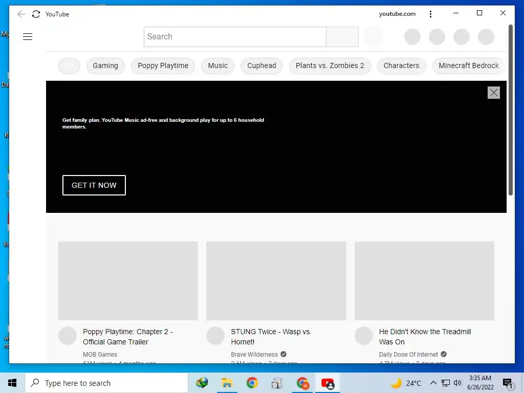The height and width of the screenshot is (393, 524).
Task: Visit MOB Games channel
Action: coord(100,354)
